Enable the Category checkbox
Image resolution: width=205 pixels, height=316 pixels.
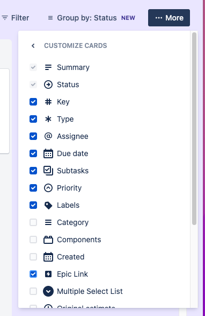[33, 222]
